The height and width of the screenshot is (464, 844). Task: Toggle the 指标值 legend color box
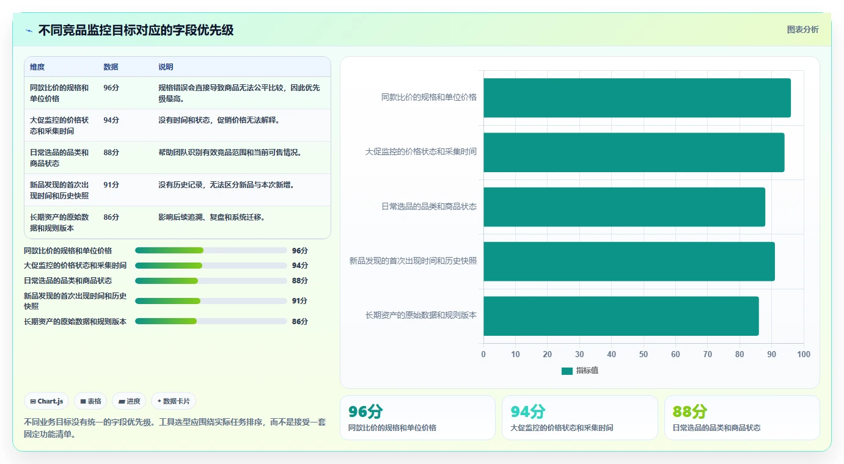pos(567,371)
